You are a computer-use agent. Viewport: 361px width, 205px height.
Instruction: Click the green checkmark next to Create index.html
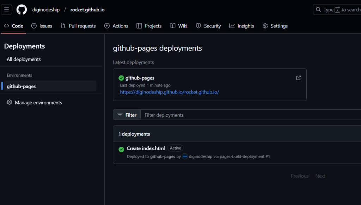click(121, 149)
